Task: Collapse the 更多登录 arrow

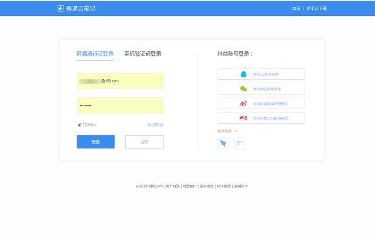Action: 236,131
